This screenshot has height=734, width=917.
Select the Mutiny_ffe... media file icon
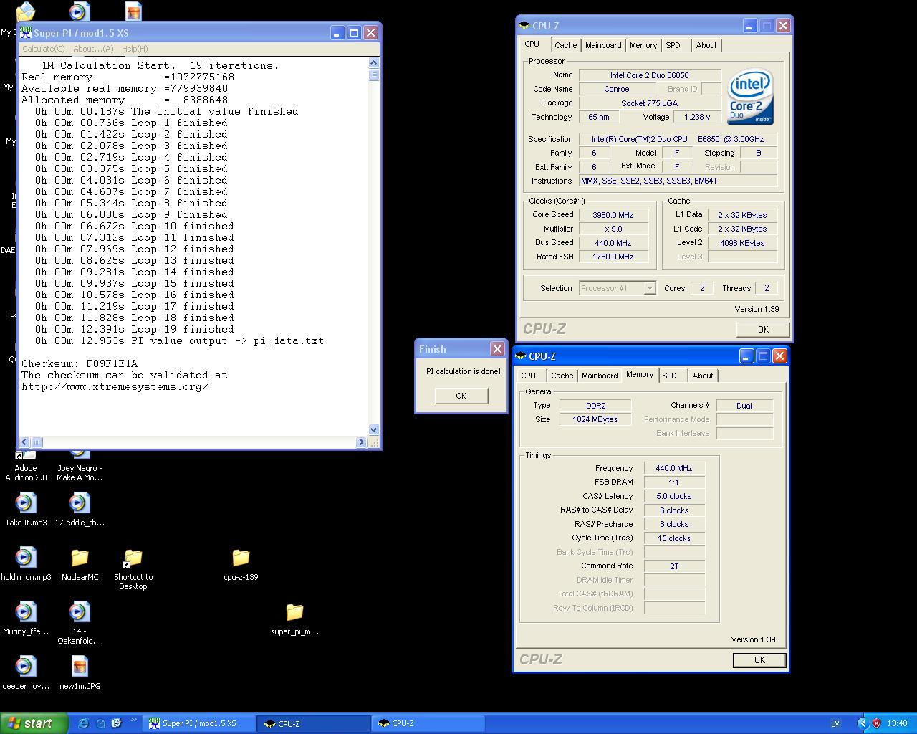click(26, 619)
